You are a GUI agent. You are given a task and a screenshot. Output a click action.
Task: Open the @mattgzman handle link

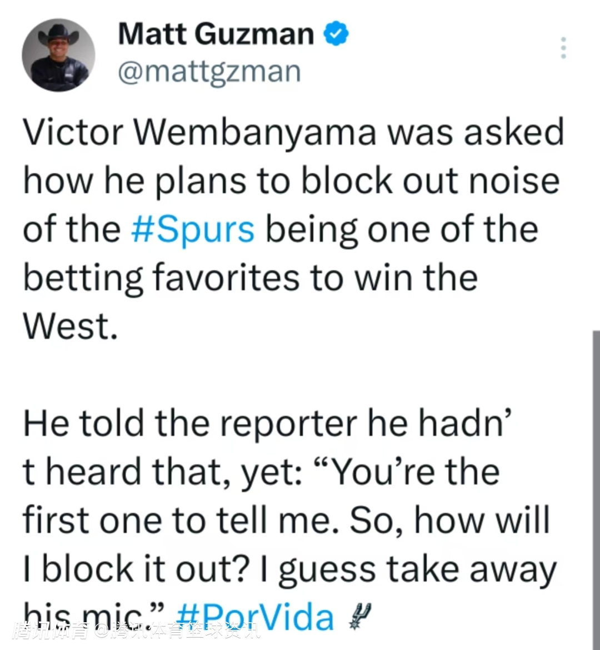pos(209,72)
